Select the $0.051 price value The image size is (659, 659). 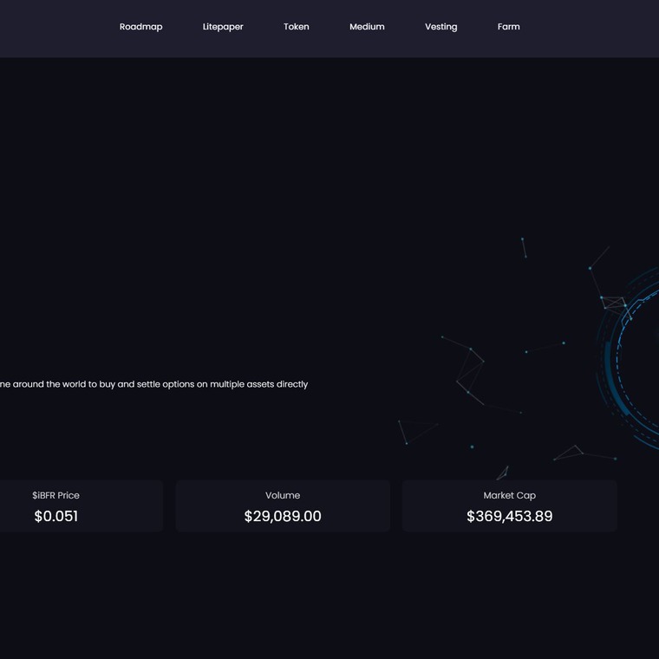[56, 517]
